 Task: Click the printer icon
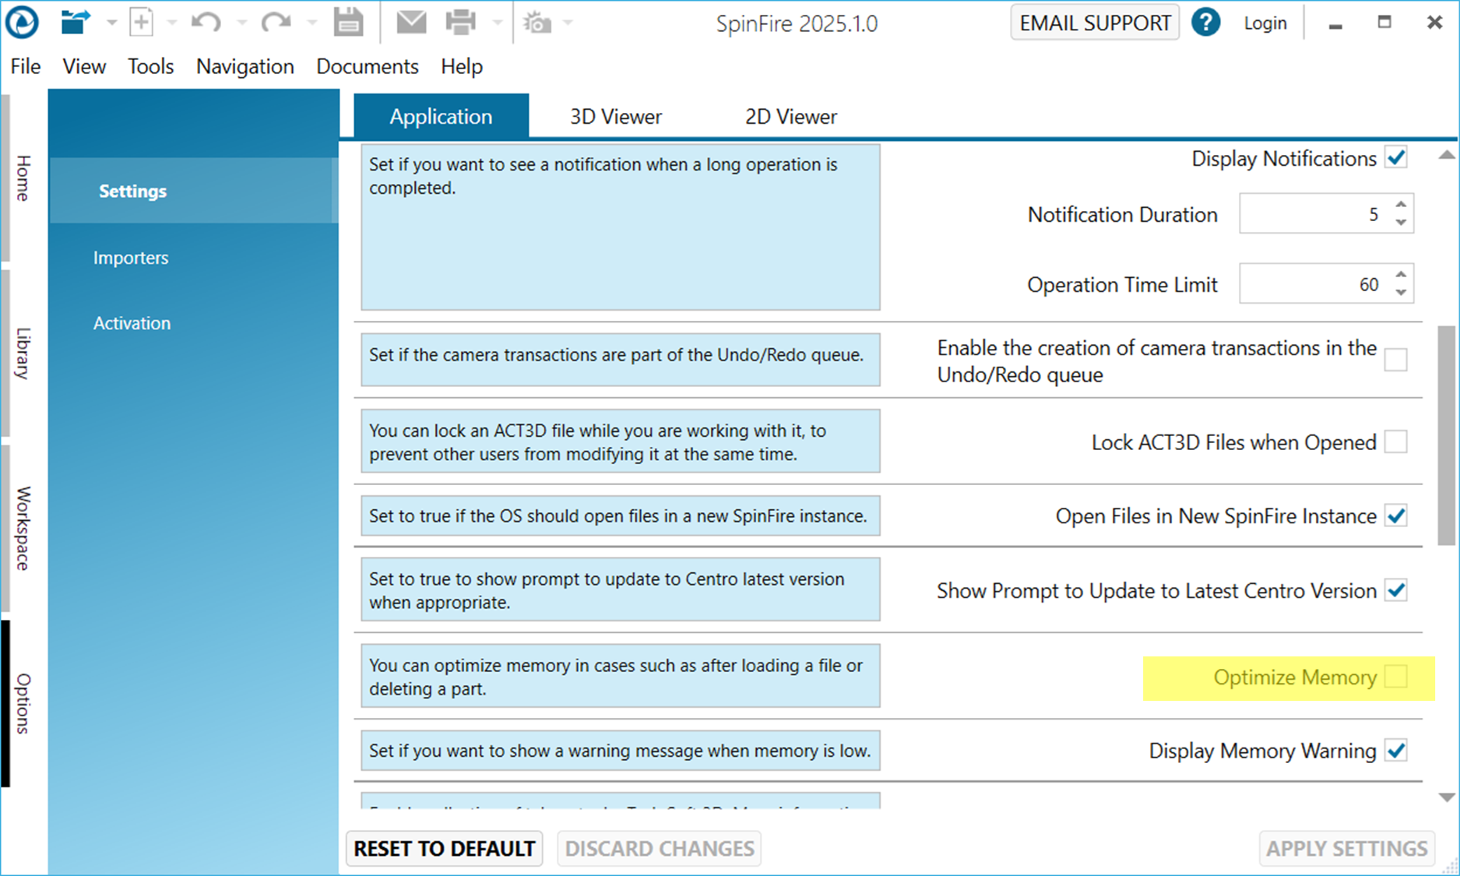click(460, 23)
